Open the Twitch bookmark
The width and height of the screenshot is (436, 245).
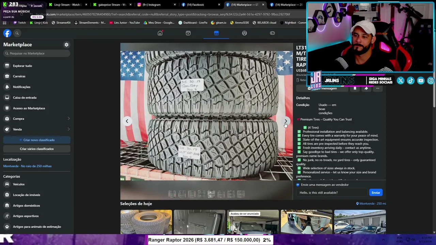click(19, 23)
